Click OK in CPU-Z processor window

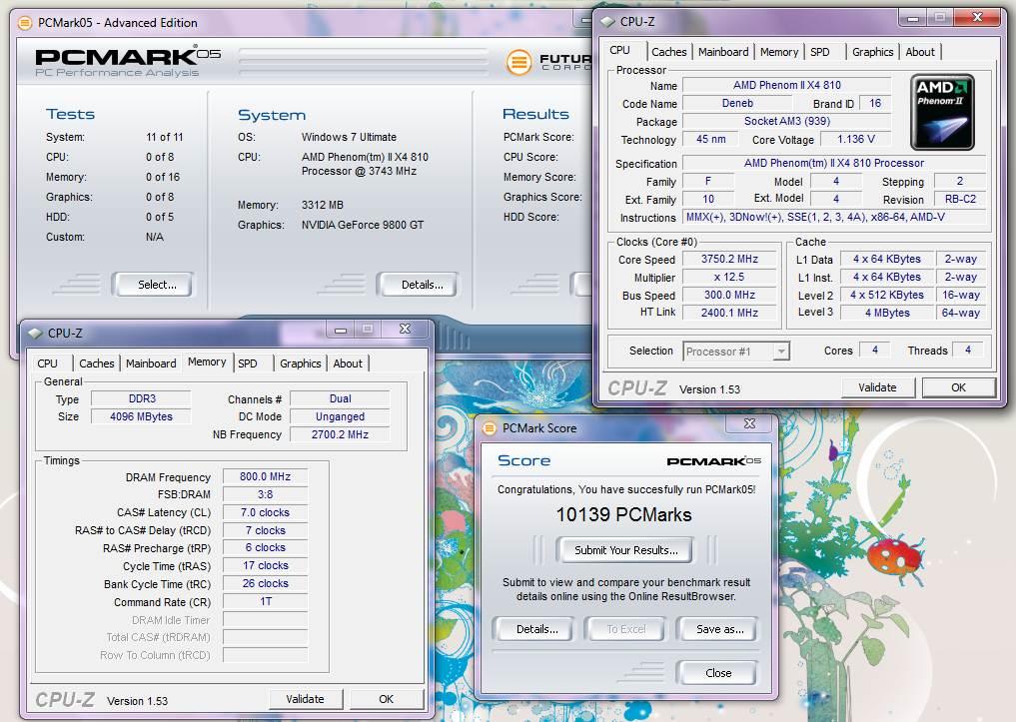pyautogui.click(x=958, y=387)
